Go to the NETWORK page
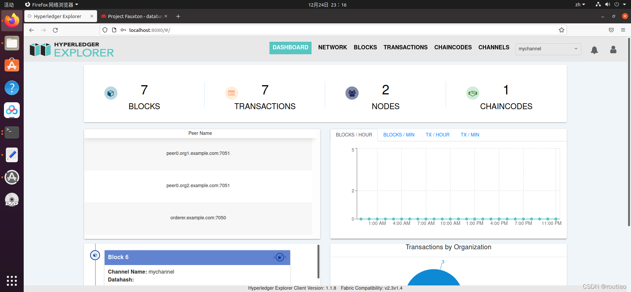 333,47
